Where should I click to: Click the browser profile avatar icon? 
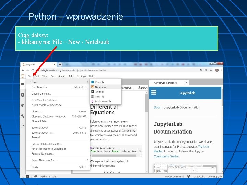tap(217, 70)
